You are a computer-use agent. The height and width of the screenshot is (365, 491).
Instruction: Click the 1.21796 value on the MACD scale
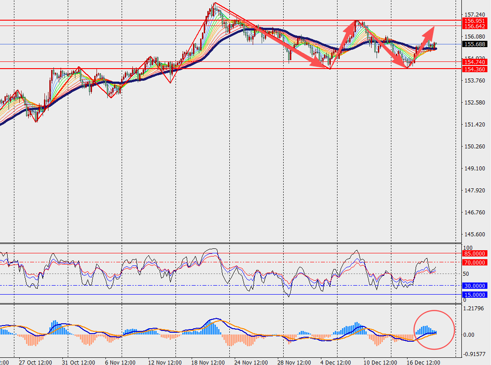tap(474, 308)
